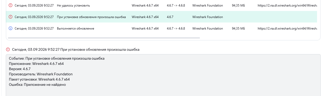
Task: Click 94,35 МБ size in the "Не удалось установить" row
Action: [x=238, y=5]
